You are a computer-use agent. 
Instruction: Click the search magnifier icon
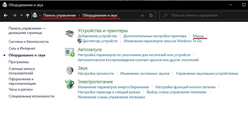coord(165,15)
